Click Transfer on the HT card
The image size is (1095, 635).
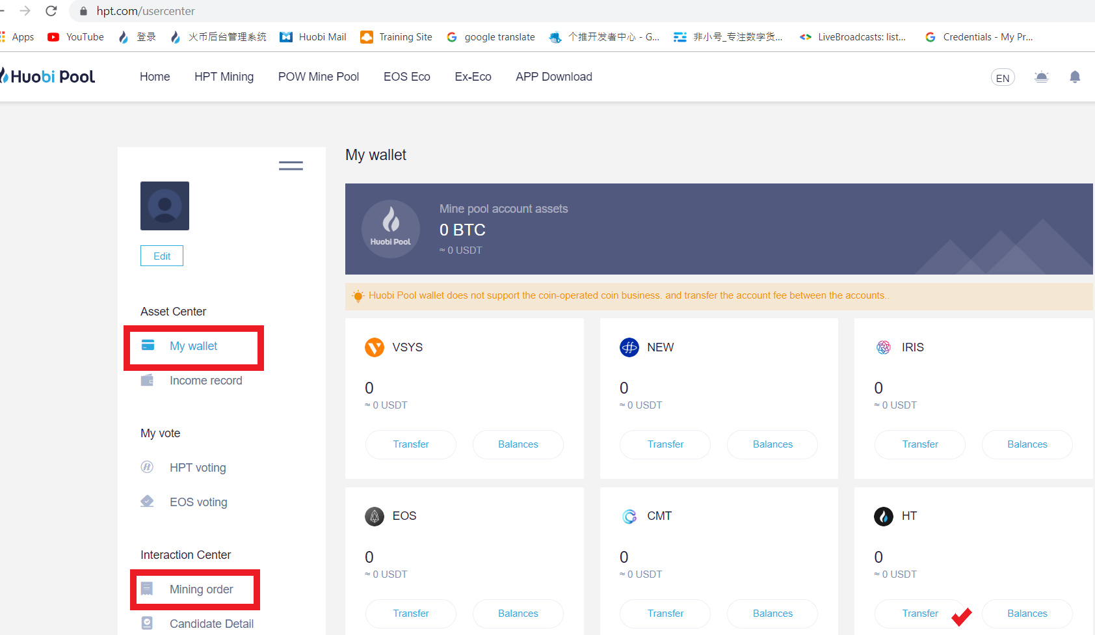coord(920,614)
